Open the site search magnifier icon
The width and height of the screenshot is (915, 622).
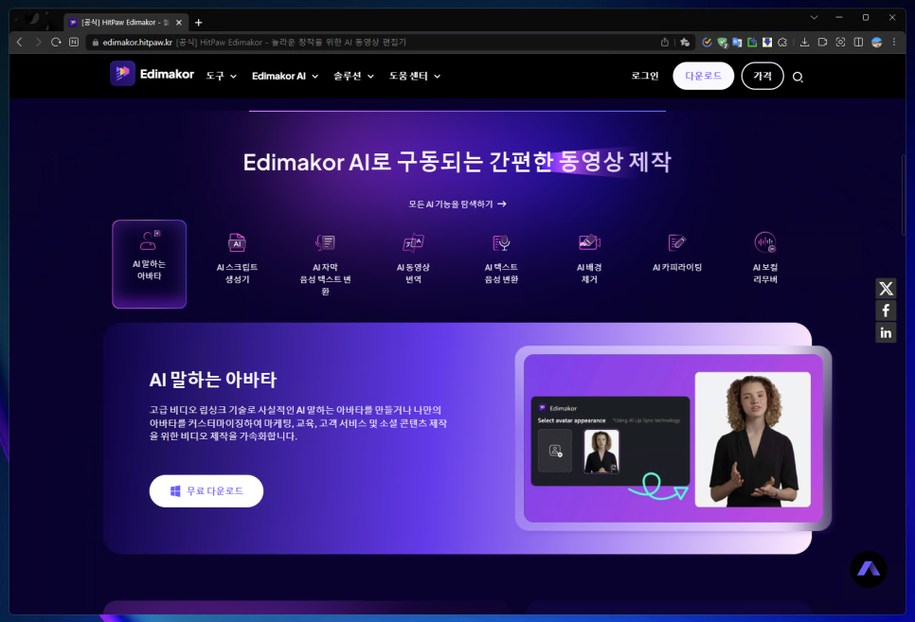point(798,77)
